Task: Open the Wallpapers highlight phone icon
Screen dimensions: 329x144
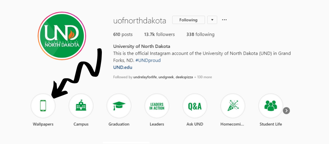Action: (x=43, y=106)
